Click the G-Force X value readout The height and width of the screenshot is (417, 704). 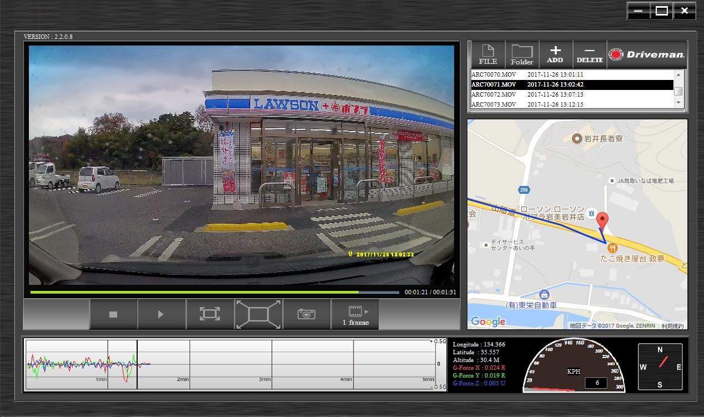tap(479, 368)
